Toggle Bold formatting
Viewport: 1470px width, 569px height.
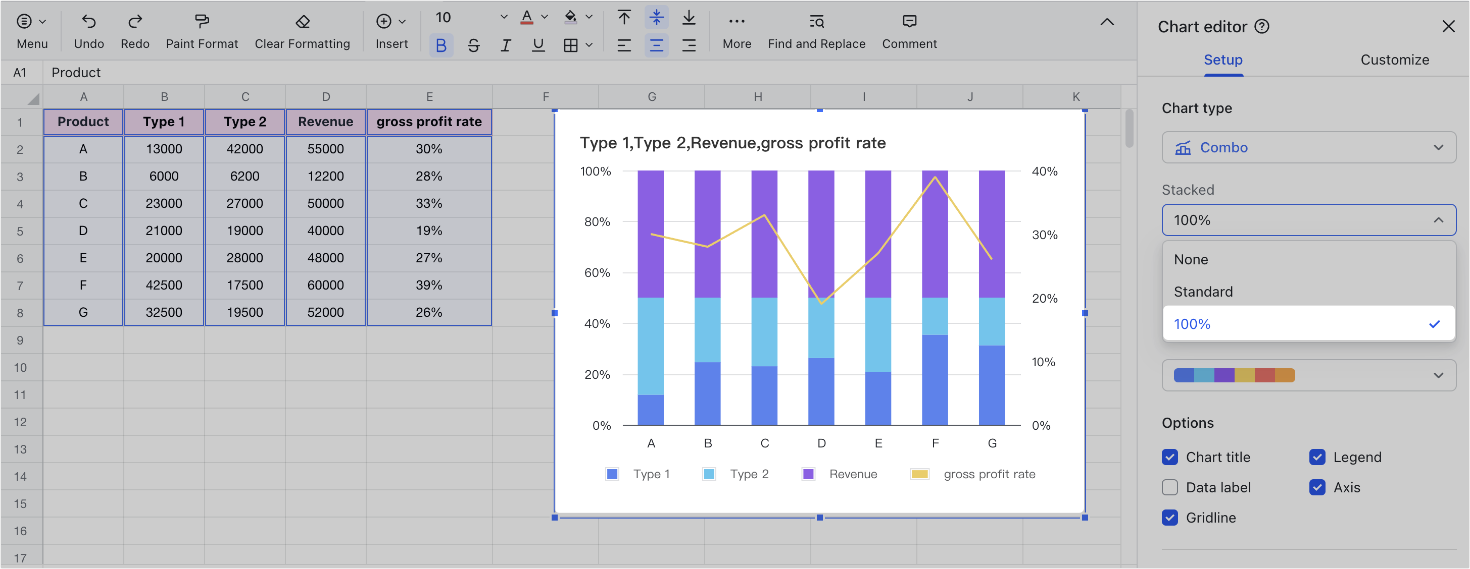pos(440,45)
